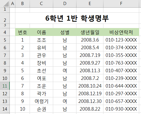Select phone cell '010-239-XXXX'
This screenshot has height=114, width=141.
pos(121,78)
